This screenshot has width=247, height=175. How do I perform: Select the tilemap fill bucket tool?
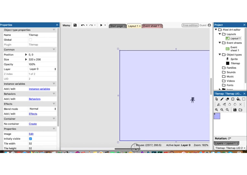click(238, 99)
